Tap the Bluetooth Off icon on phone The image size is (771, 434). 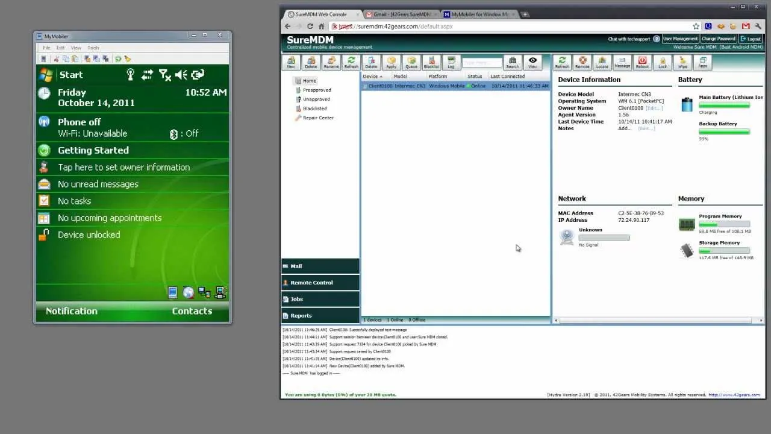(173, 134)
